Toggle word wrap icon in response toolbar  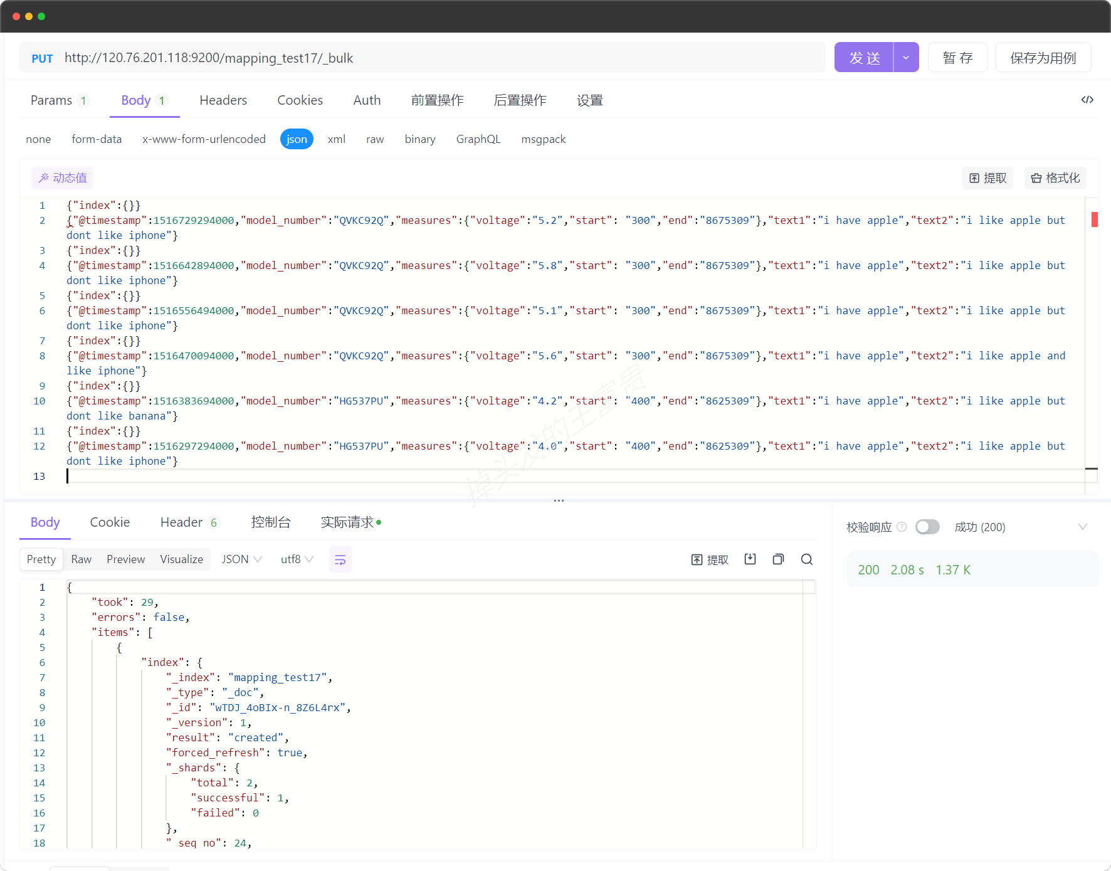click(x=340, y=559)
